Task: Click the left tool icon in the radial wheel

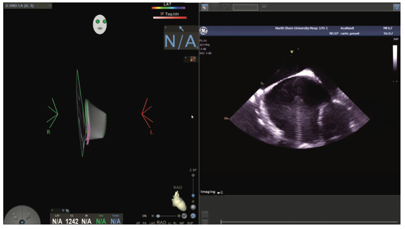Action: coord(15,216)
